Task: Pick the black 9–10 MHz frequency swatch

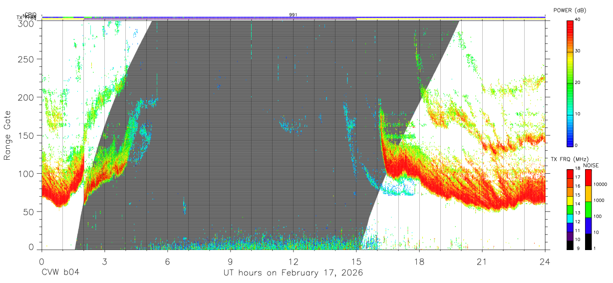Action: tap(570, 244)
